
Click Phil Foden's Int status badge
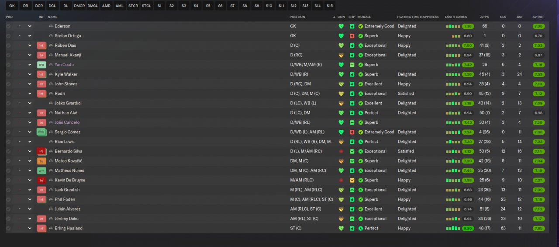(41, 199)
